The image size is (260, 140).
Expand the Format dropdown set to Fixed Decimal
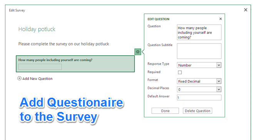[199, 81]
